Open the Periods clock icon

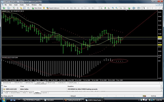click(x=134, y=8)
